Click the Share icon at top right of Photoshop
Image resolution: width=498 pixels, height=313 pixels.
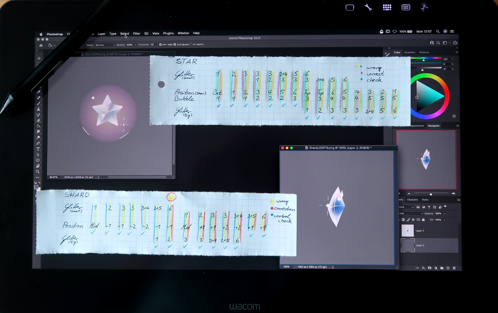455,43
